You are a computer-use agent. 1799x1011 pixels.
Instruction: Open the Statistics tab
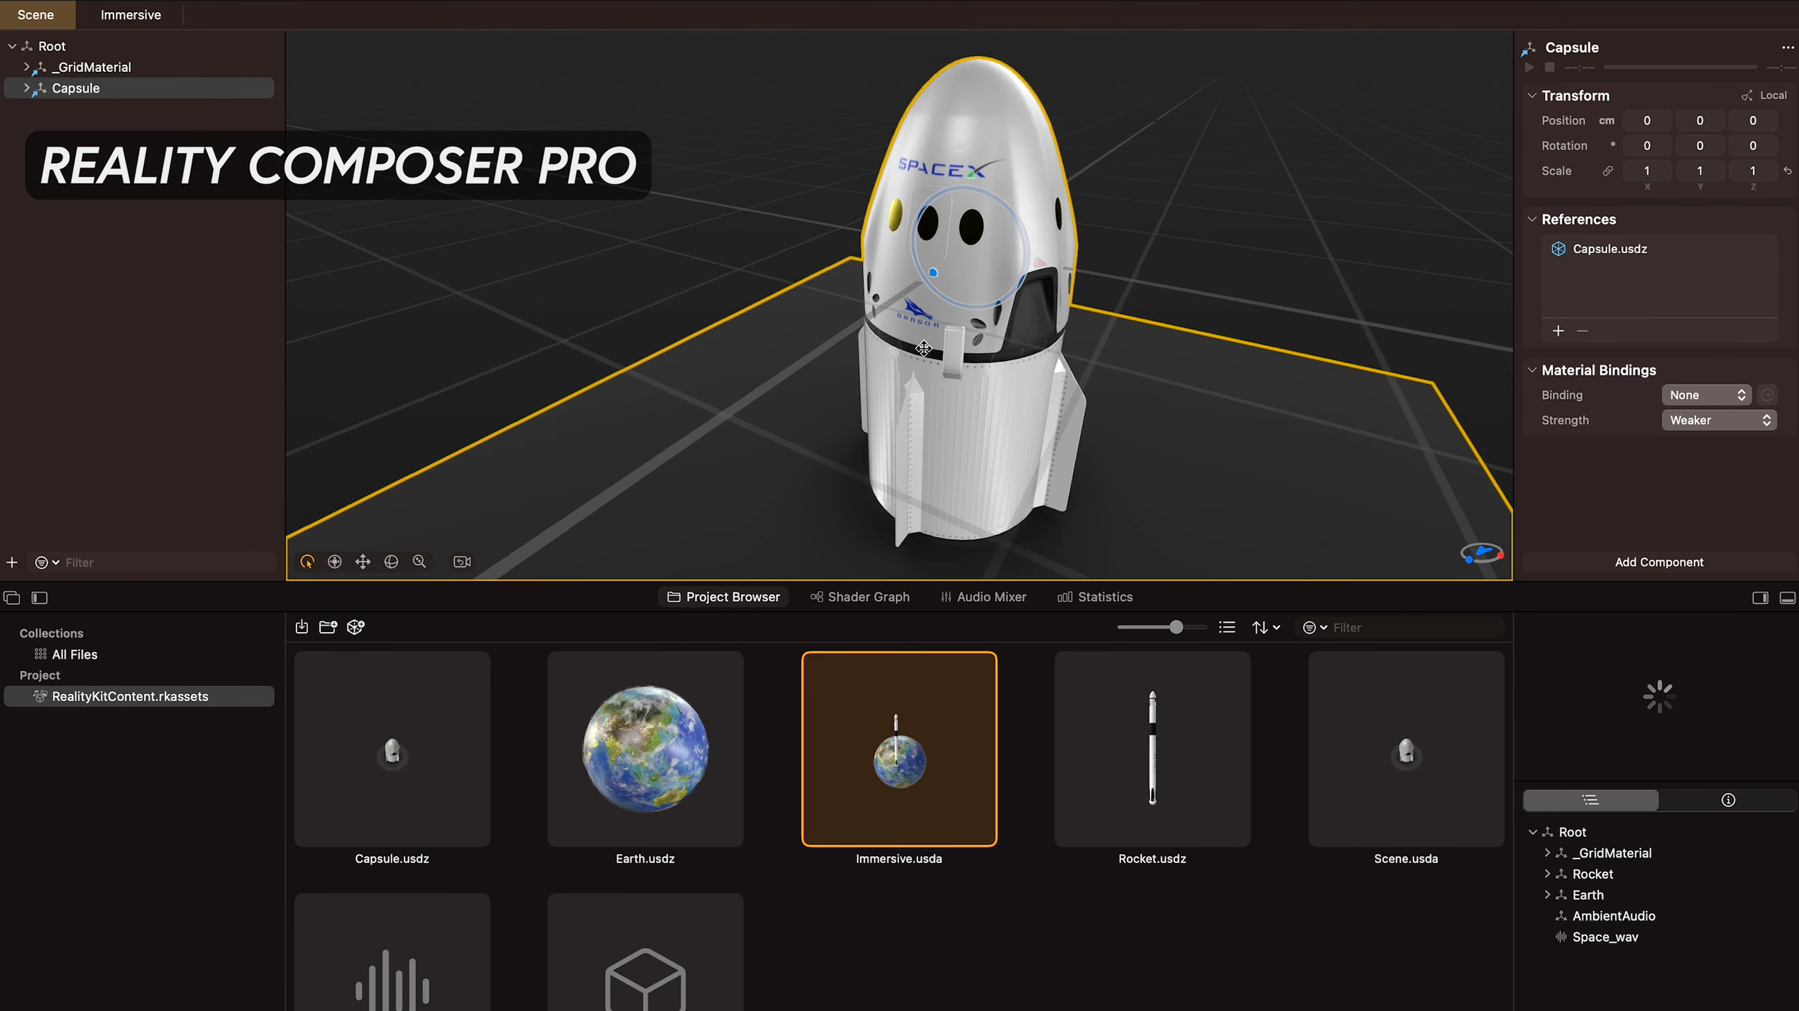1095,597
